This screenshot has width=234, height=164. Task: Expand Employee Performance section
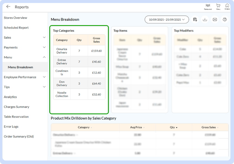tap(44, 77)
